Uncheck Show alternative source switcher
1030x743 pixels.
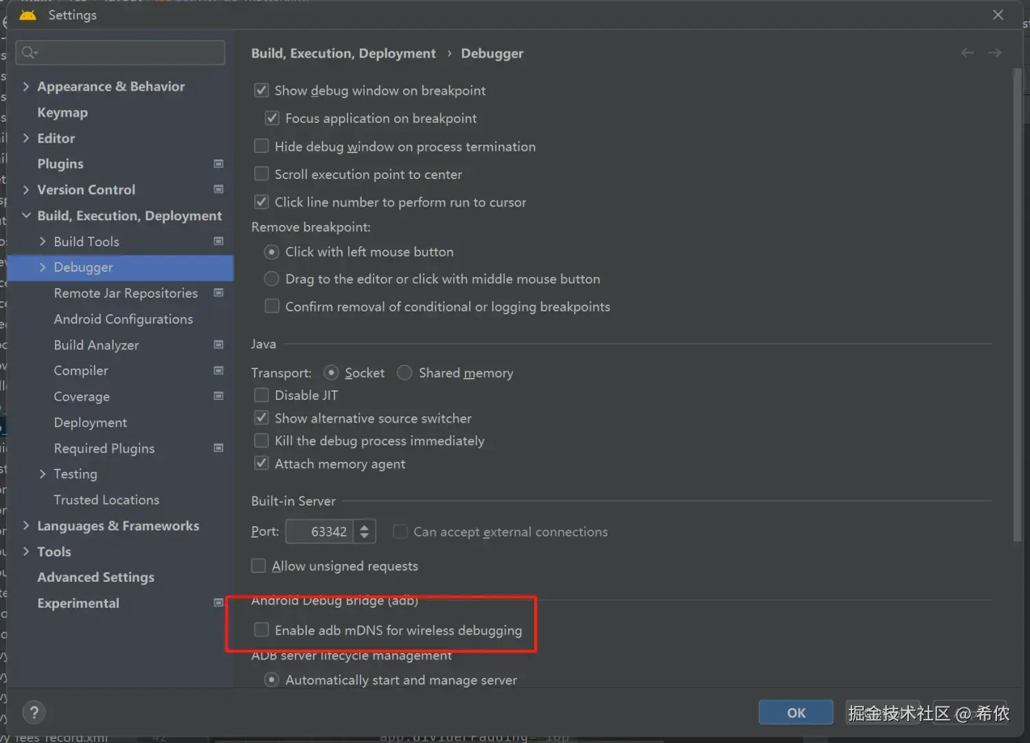coord(261,417)
